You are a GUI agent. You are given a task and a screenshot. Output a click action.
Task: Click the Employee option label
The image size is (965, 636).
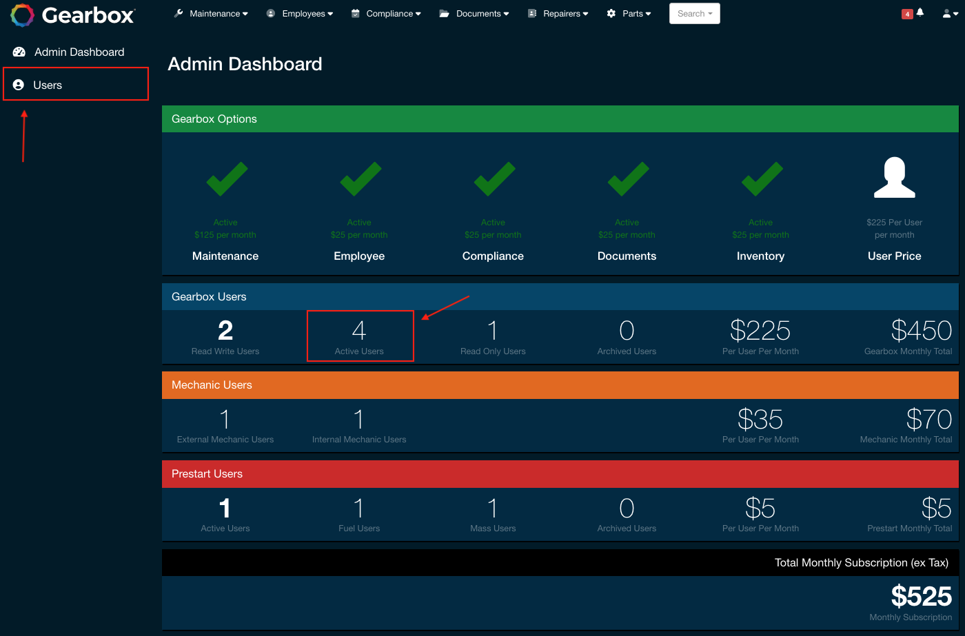point(359,256)
